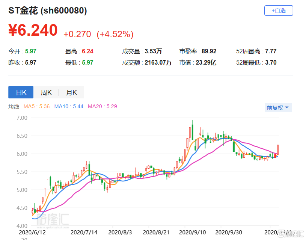Click the 市盈率 value 89.92
This screenshot has width=306, height=240.
coord(209,51)
